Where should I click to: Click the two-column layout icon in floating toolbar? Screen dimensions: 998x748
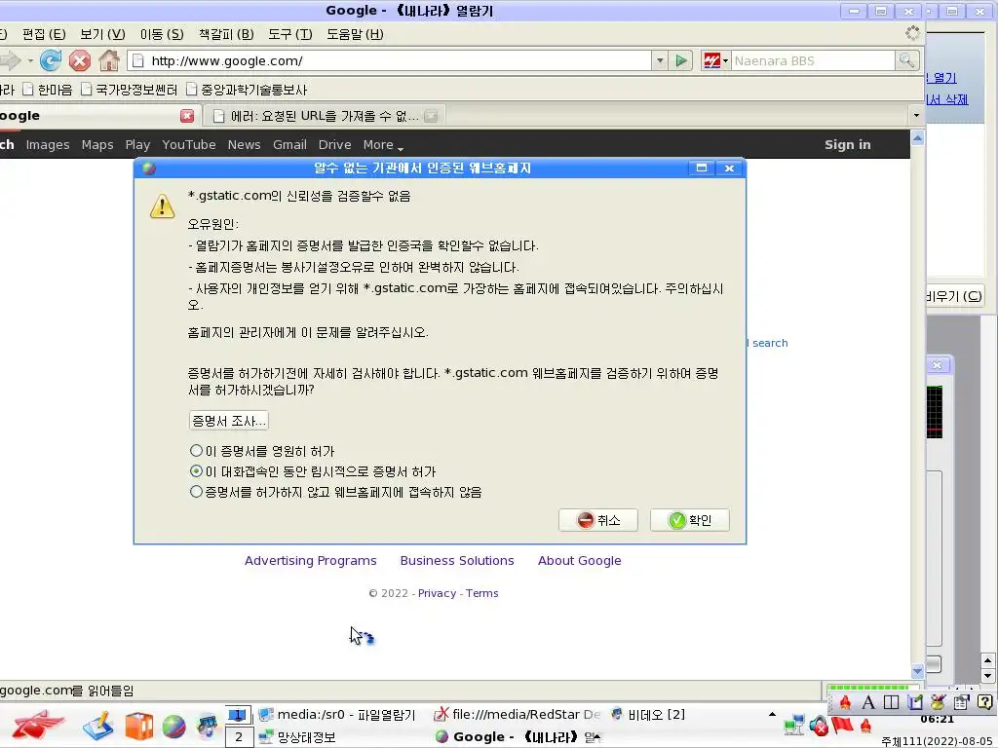point(891,702)
